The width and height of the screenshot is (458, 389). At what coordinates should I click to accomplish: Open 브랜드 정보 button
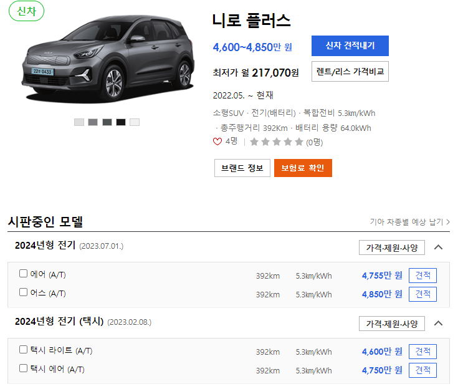pyautogui.click(x=242, y=168)
